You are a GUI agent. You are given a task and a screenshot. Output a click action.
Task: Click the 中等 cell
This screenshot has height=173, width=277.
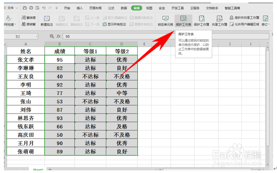122,93
